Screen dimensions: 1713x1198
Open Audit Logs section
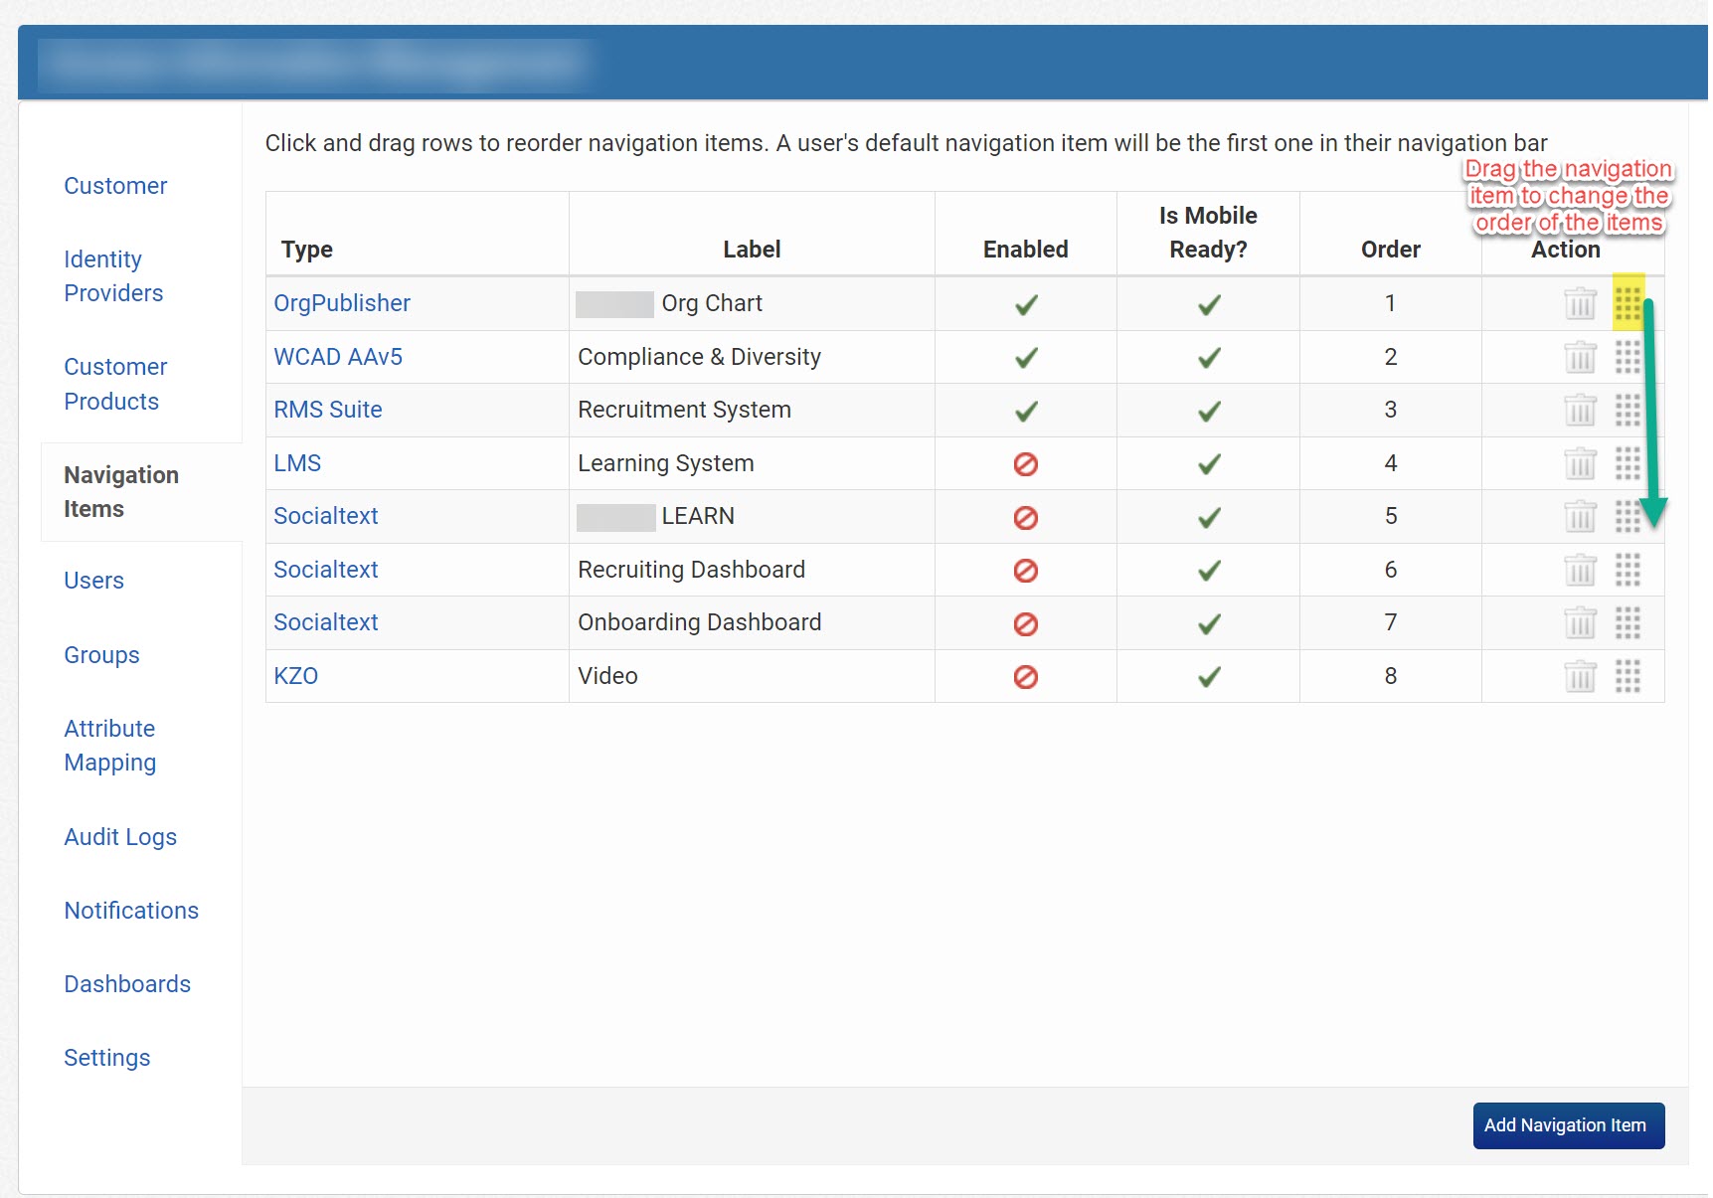coord(120,837)
